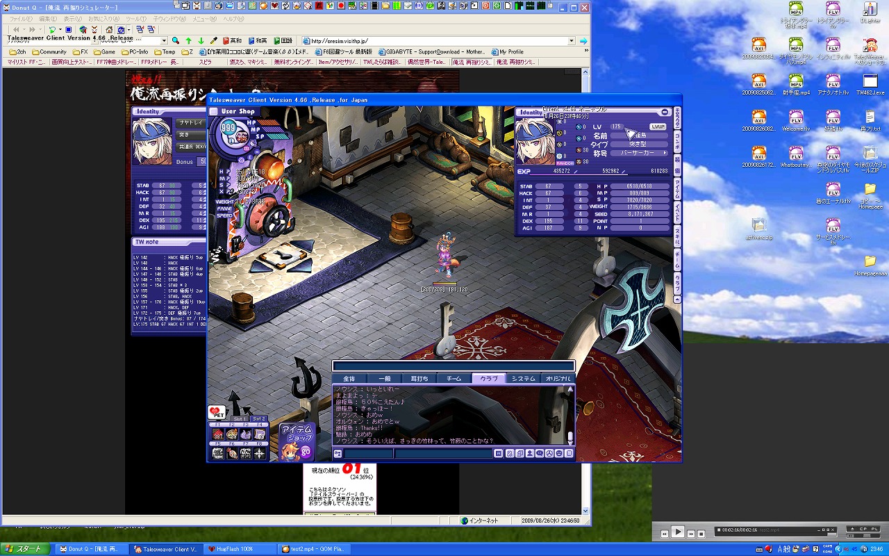Open the ヘルプ menu in Donut Q

point(233,19)
